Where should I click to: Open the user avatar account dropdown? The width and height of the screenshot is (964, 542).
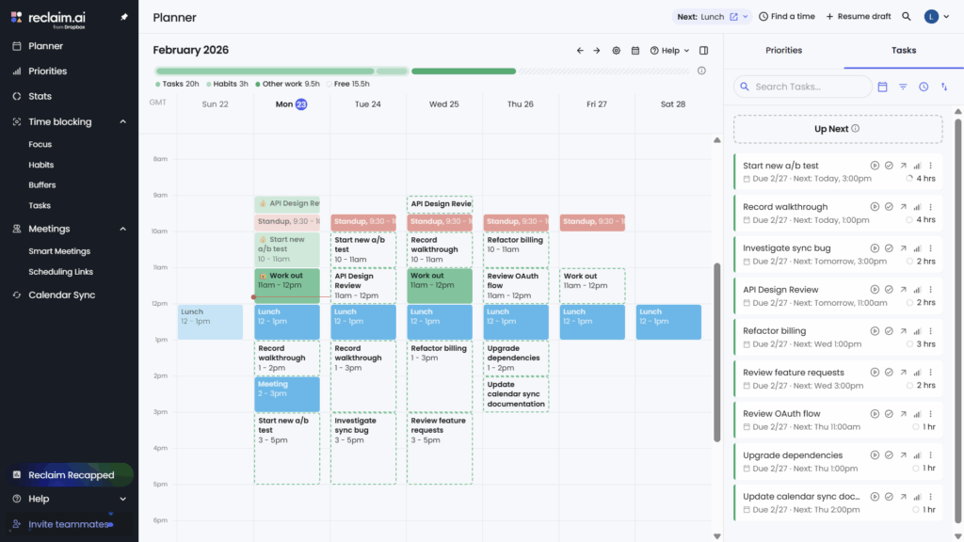[x=936, y=17]
